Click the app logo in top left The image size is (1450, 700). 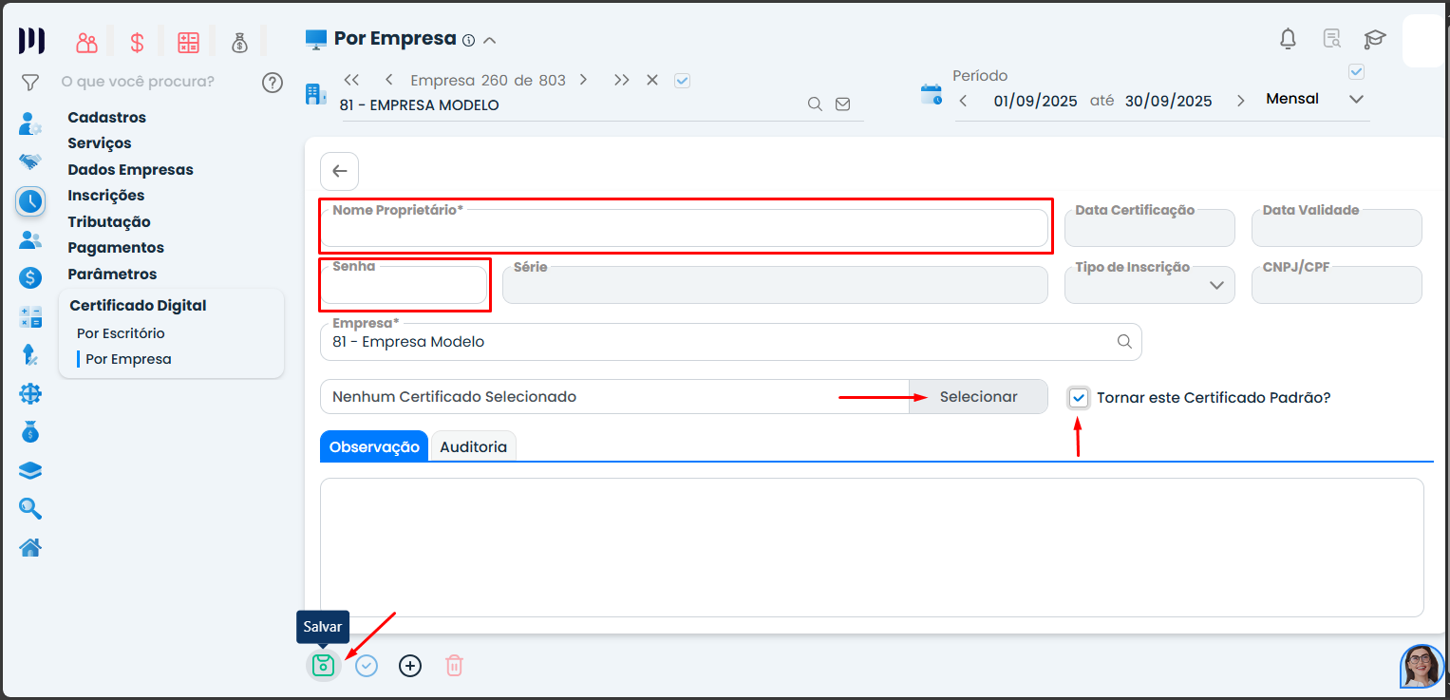click(x=32, y=41)
